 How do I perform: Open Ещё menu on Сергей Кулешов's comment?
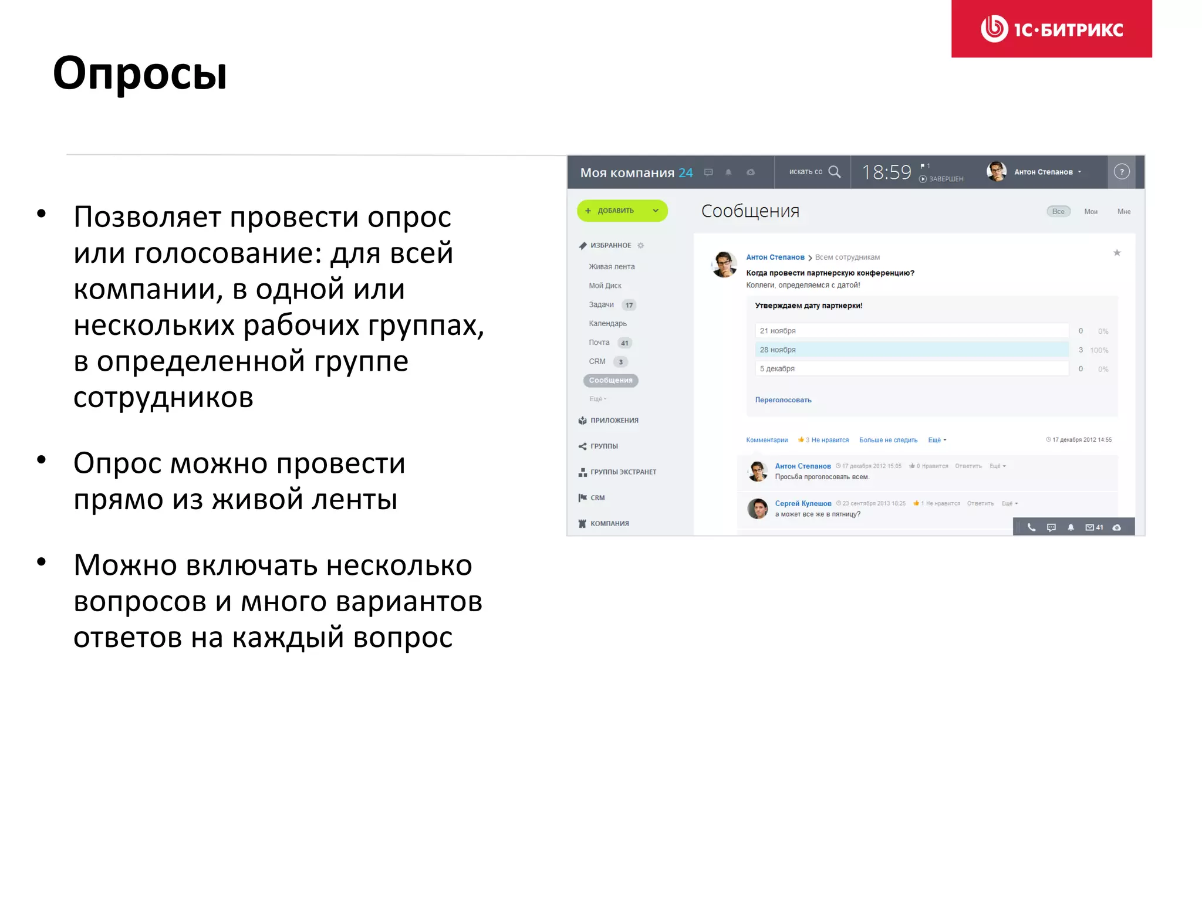[1009, 503]
